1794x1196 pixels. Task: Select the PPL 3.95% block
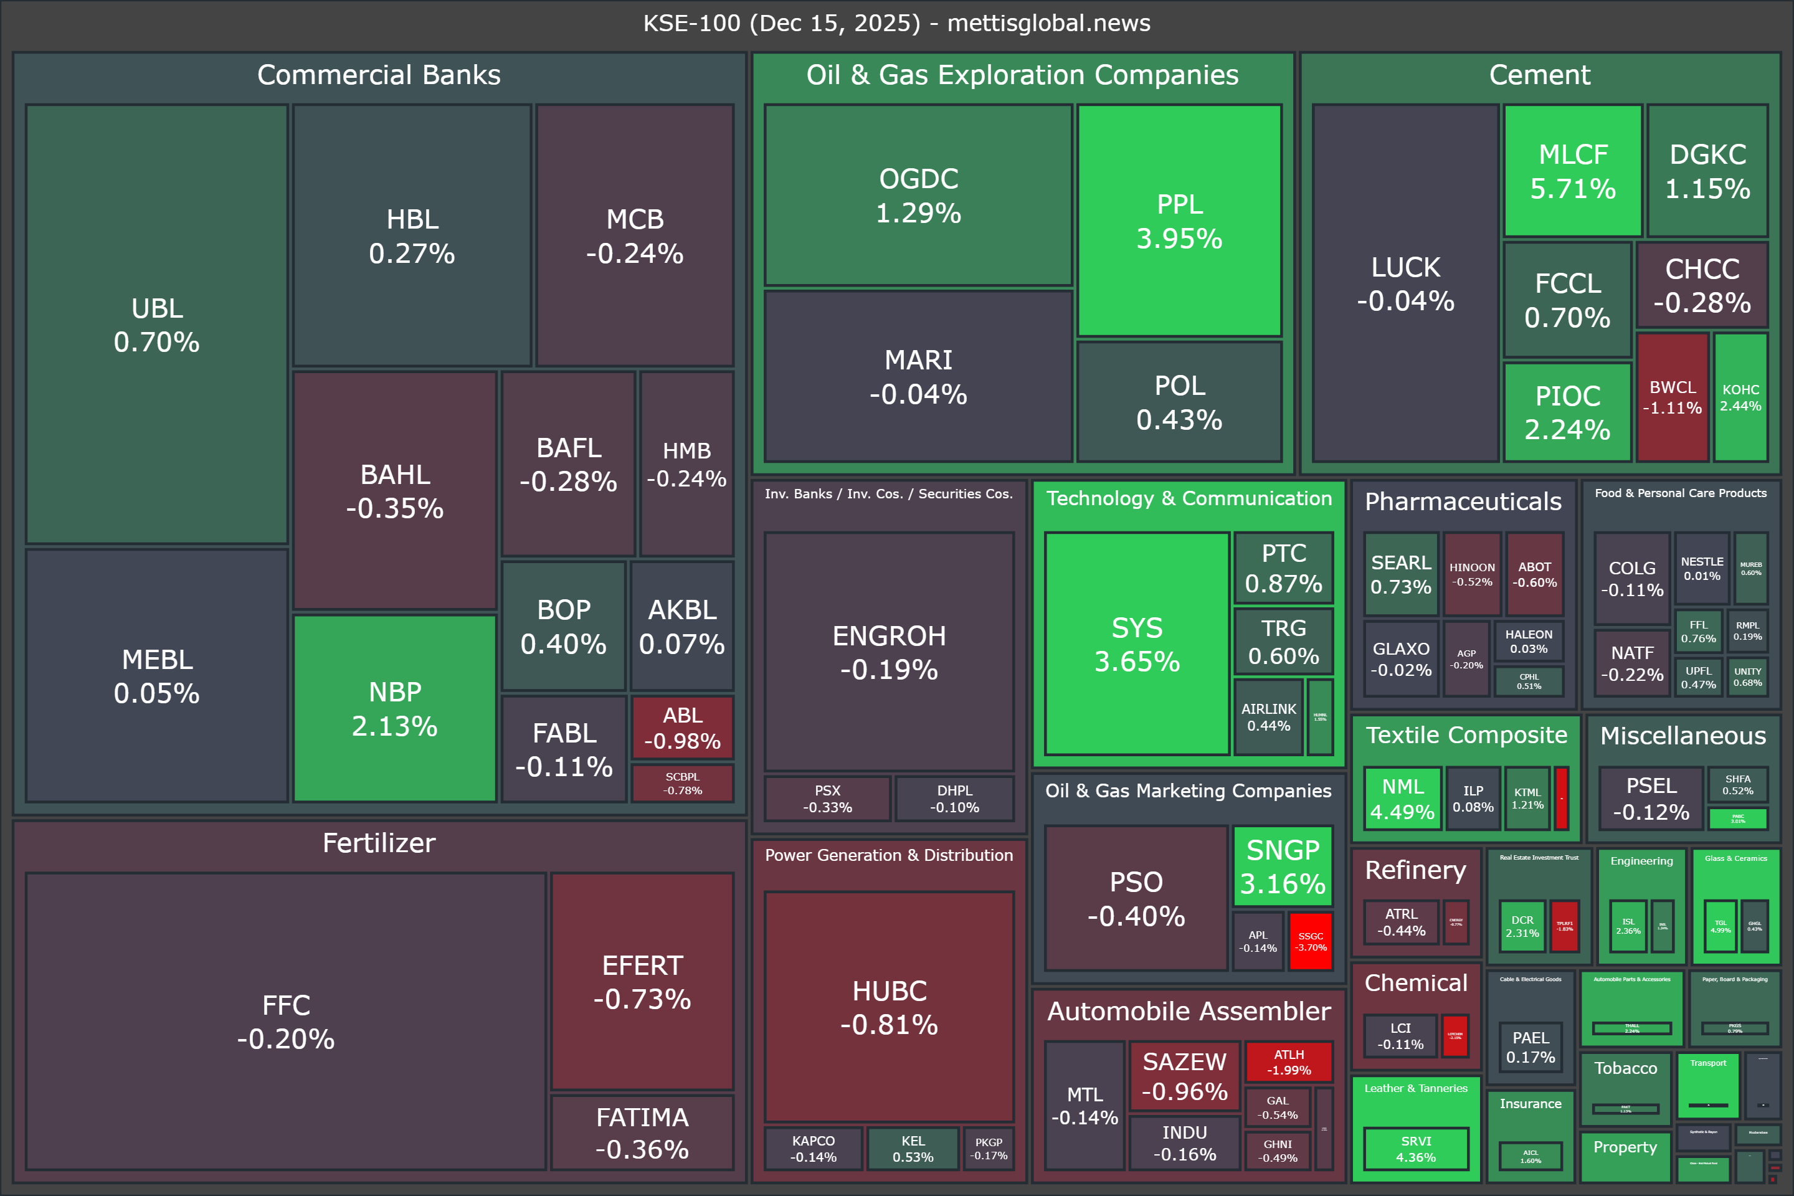[1179, 221]
